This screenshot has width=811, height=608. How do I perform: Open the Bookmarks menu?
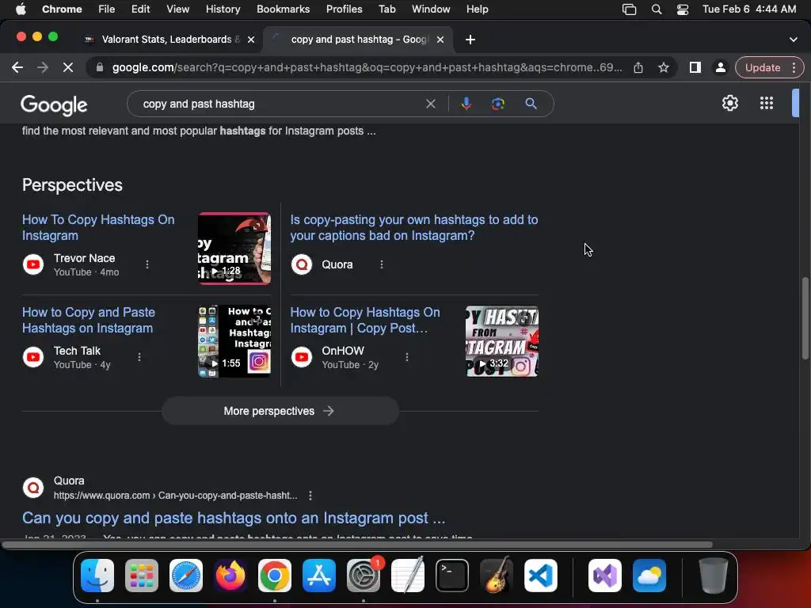click(x=283, y=9)
